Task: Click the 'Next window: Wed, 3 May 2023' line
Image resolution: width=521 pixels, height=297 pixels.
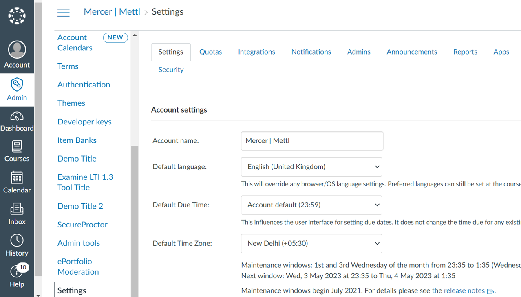Action: [348, 276]
